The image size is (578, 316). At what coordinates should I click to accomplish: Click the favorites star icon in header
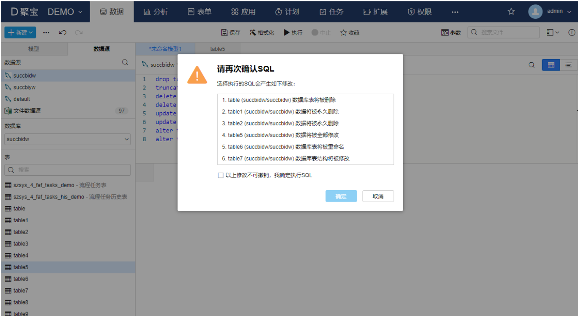tap(511, 12)
